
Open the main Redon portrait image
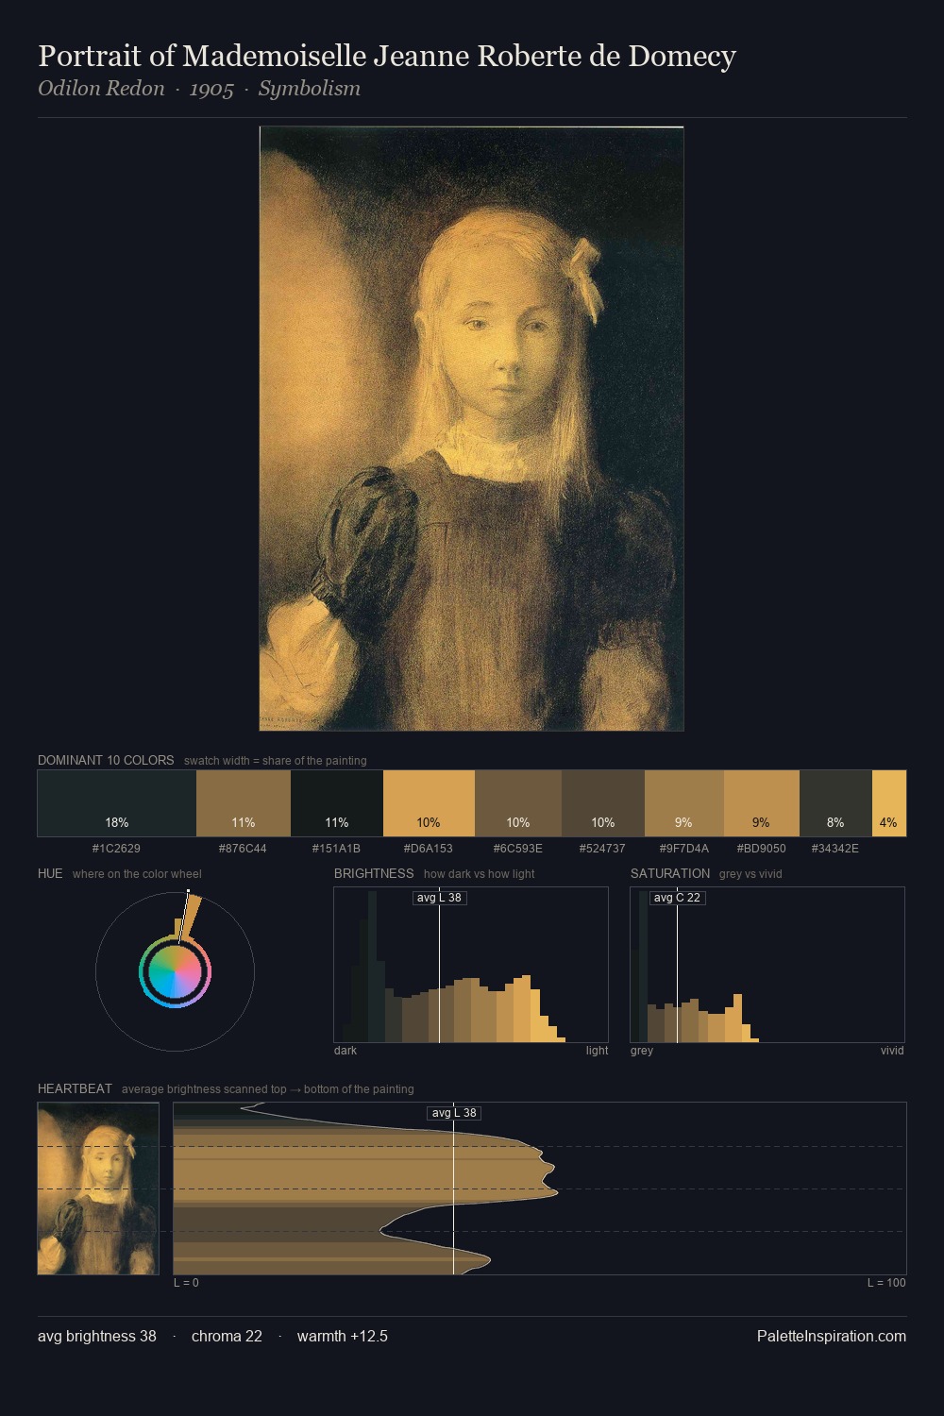(471, 429)
